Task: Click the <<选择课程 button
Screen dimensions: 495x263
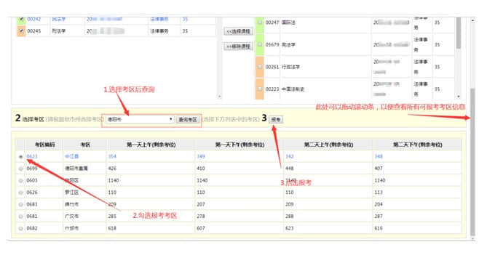Action: [238, 31]
